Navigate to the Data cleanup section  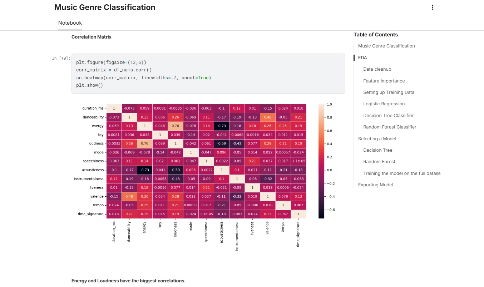[377, 69]
